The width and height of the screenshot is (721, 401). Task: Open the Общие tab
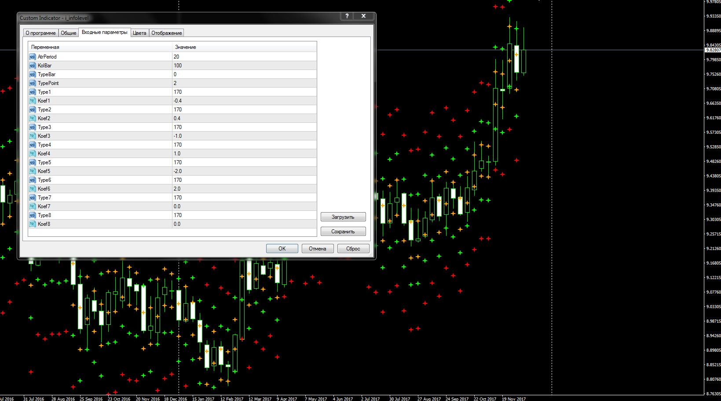68,33
